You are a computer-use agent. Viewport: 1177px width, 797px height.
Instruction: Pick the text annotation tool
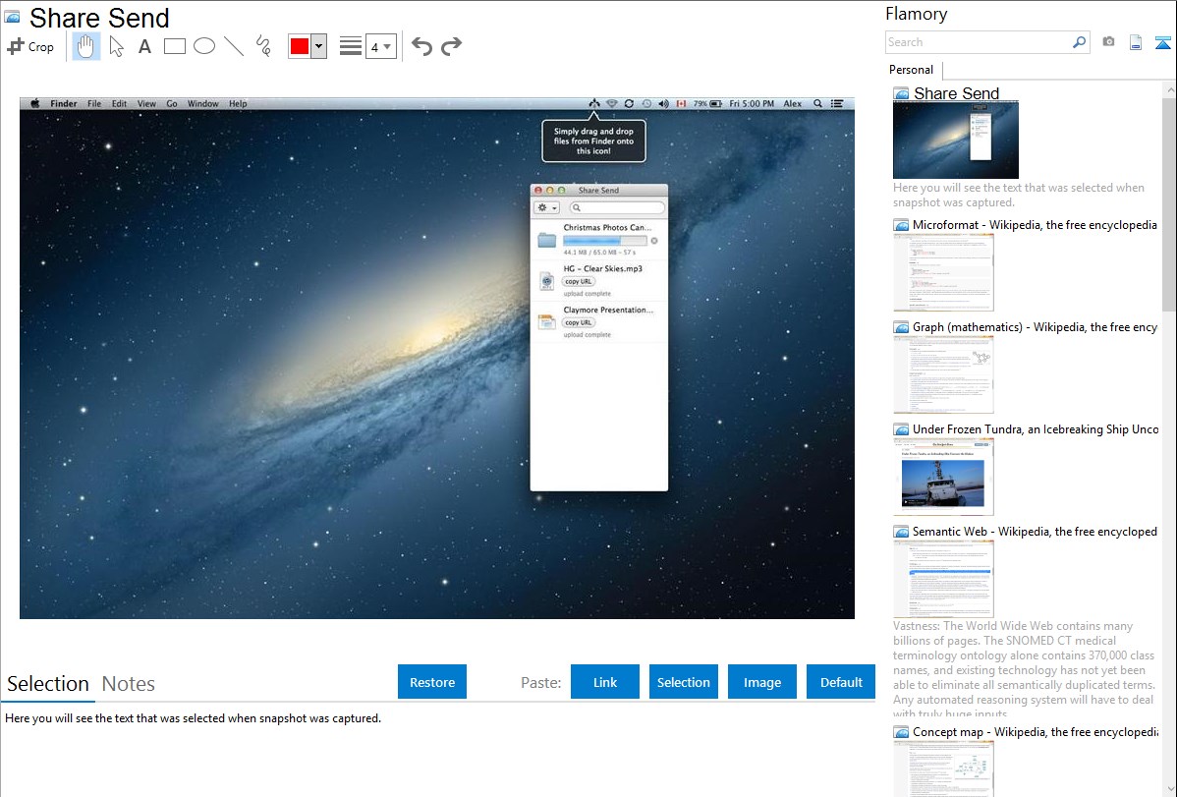point(144,46)
